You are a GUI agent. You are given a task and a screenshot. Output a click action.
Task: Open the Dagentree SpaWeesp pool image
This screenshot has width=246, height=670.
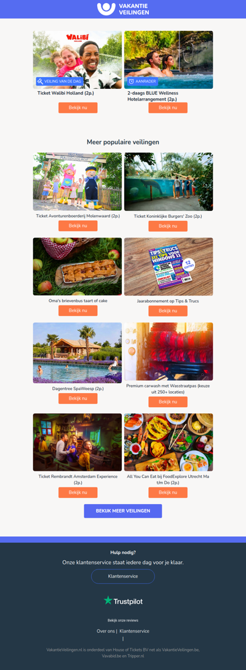tap(77, 353)
